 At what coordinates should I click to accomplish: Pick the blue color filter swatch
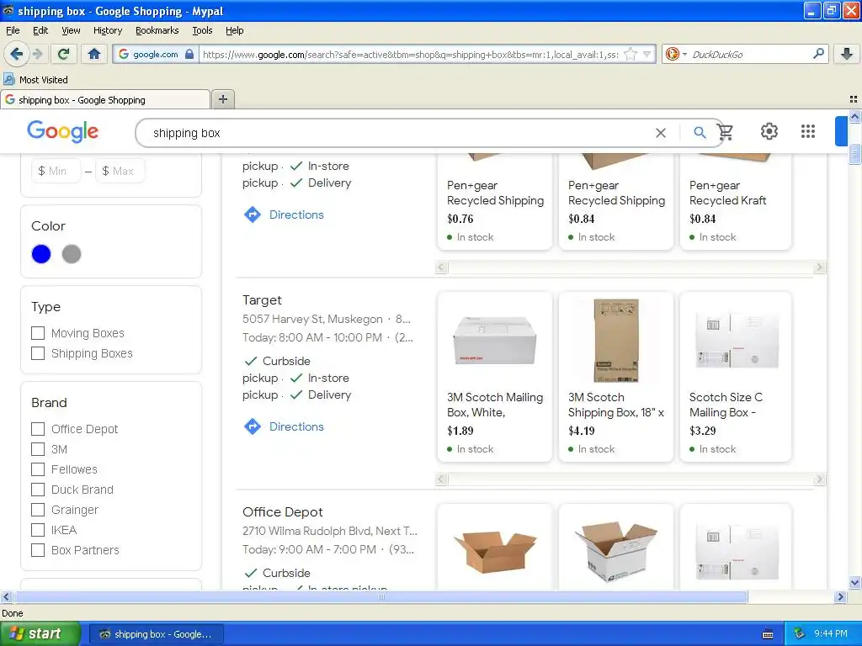click(41, 254)
